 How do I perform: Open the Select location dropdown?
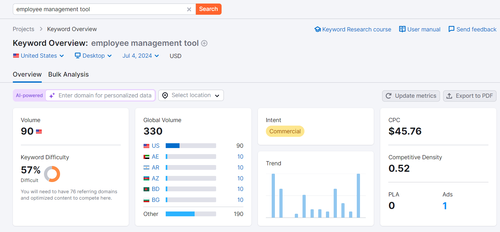point(191,95)
